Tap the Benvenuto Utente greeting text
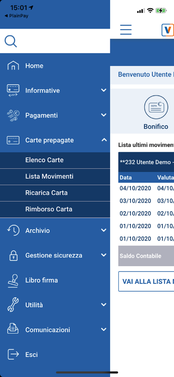 [146, 74]
